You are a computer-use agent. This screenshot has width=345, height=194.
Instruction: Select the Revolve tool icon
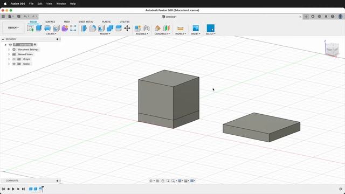click(47, 28)
